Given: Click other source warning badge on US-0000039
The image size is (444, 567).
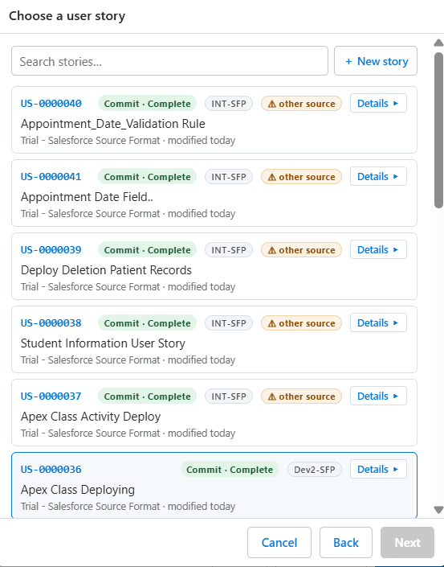Looking at the screenshot, I should tap(301, 250).
